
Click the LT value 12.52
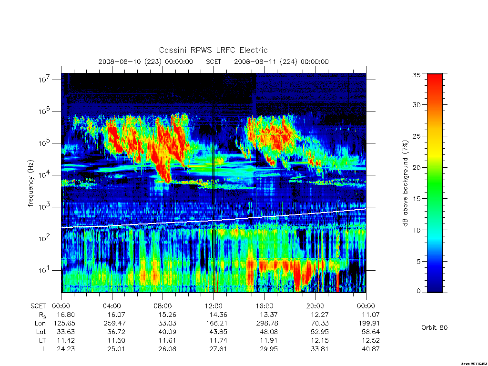coord(370,340)
